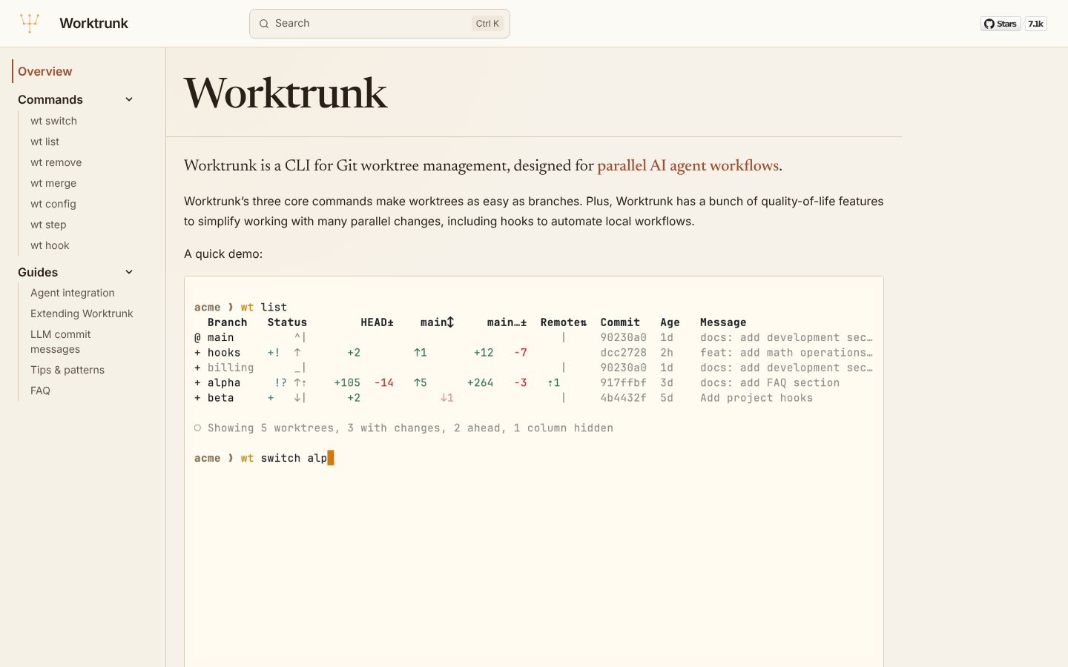Go to the wt list command page
The width and height of the screenshot is (1068, 667).
(x=44, y=142)
